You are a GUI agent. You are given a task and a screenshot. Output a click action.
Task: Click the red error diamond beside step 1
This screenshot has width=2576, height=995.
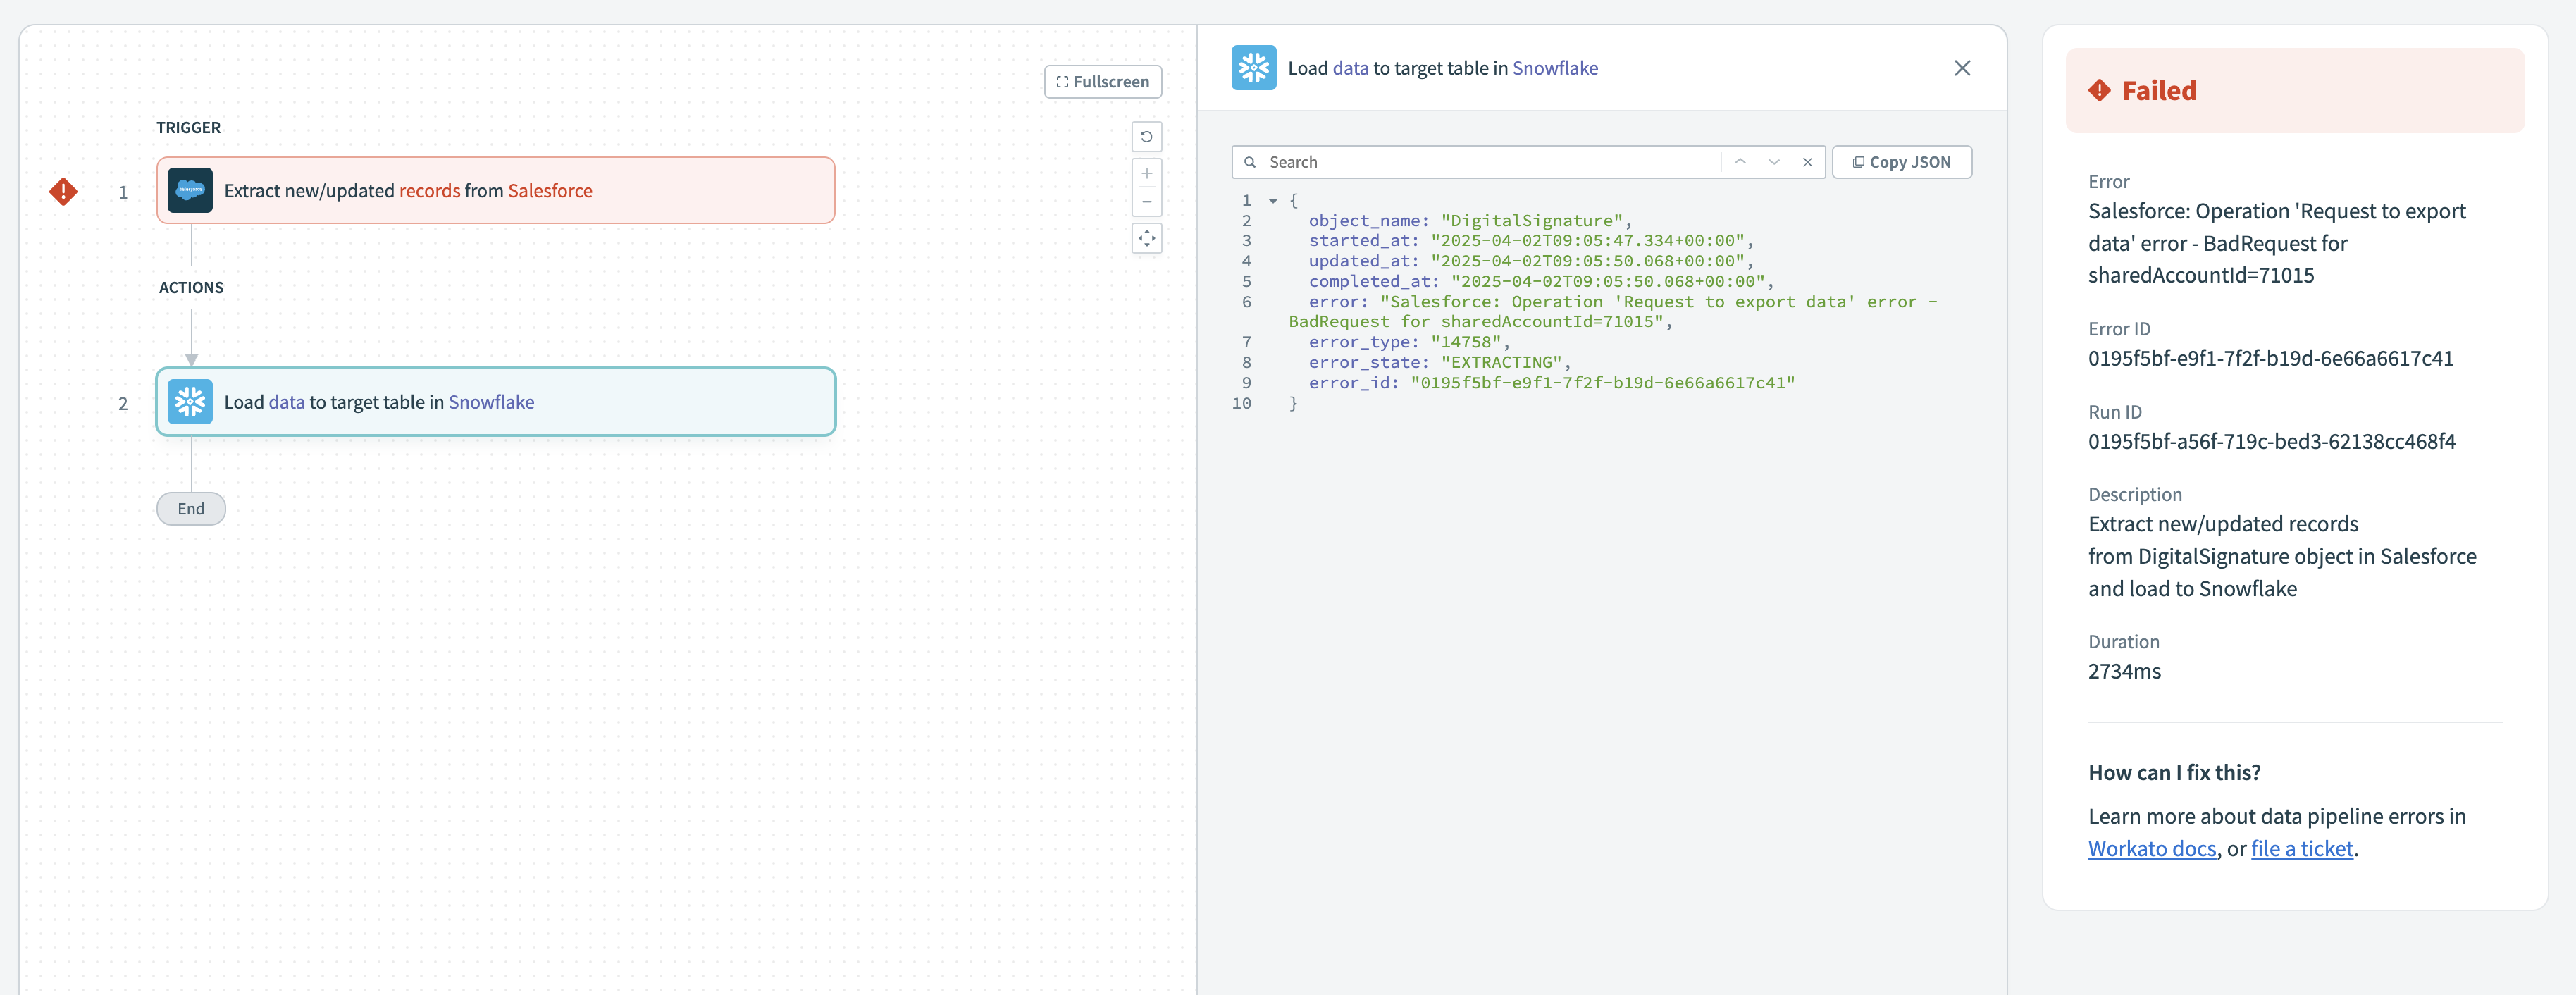(63, 191)
